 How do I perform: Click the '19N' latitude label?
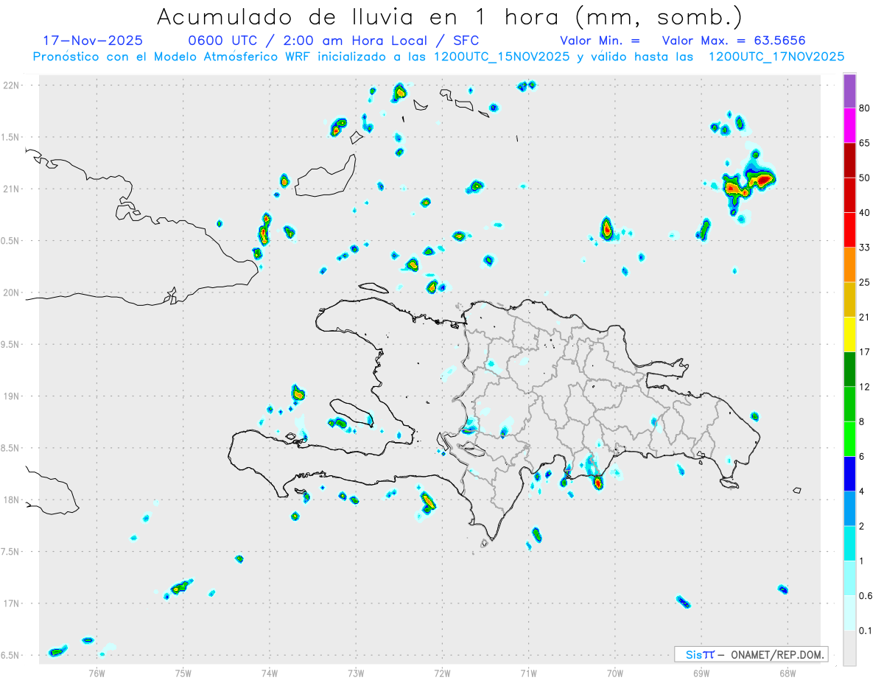[x=12, y=396]
